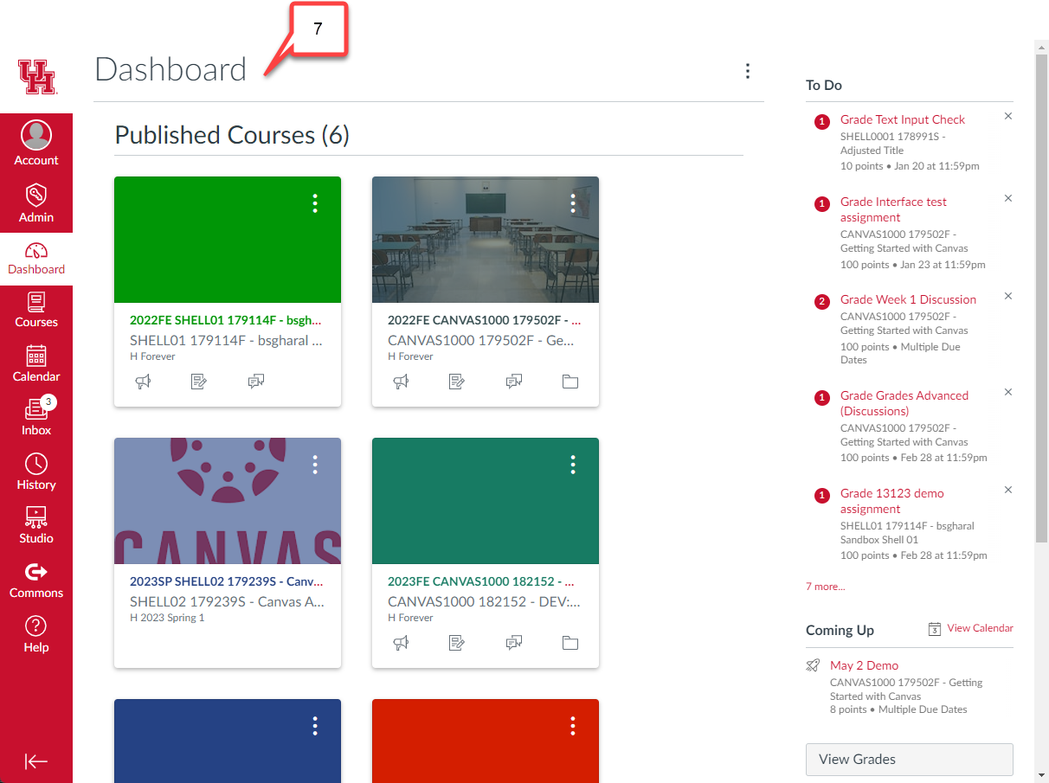Viewport: 1049px width, 783px height.
Task: Open Grade Grades Advanced (Discussions) to-do
Action: pyautogui.click(x=904, y=403)
